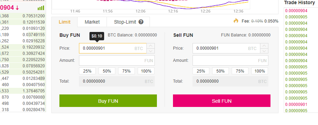318x125 pixels.
Task: Switch to the Market order tab
Action: pos(92,22)
